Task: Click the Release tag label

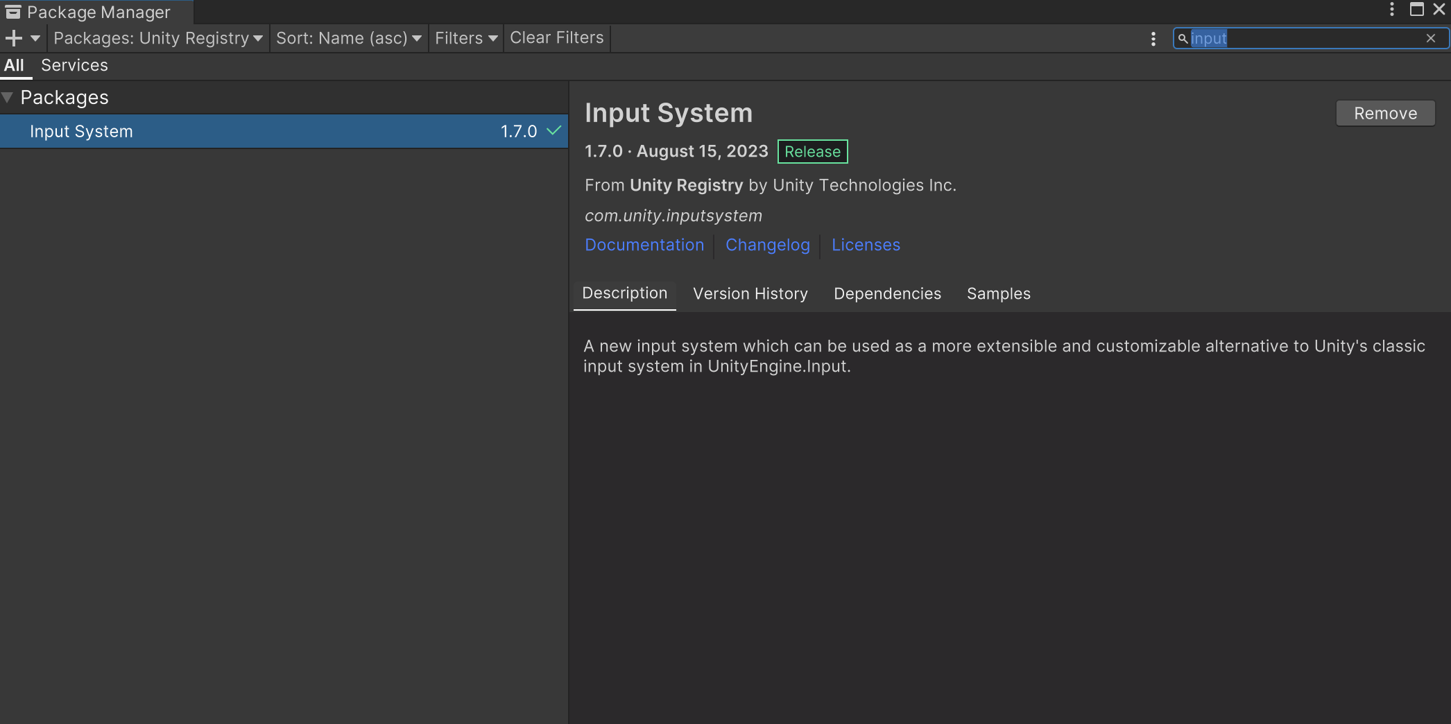Action: tap(812, 152)
